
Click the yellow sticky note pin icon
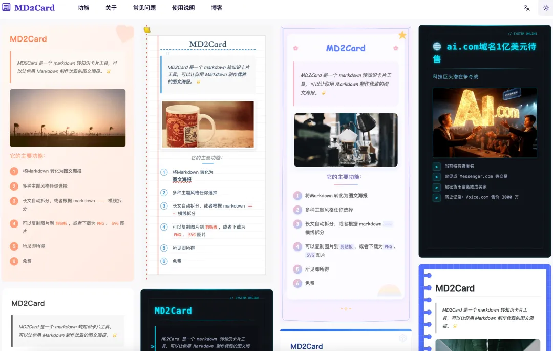point(147,30)
